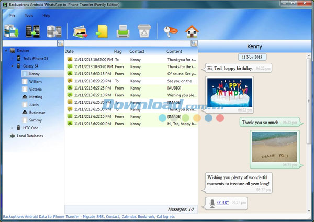This screenshot has width=314, height=222.
Task: Click the Ted's iPhone 5S phone icon
Action: pyautogui.click(x=19, y=58)
